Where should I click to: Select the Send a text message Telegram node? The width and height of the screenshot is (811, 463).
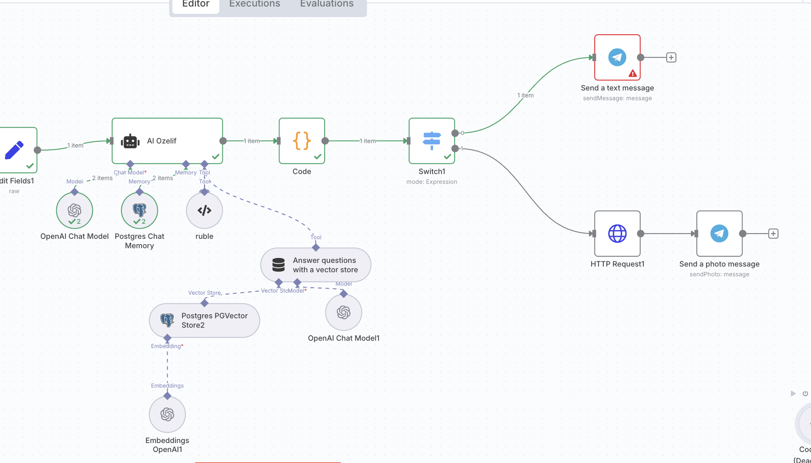pyautogui.click(x=617, y=57)
